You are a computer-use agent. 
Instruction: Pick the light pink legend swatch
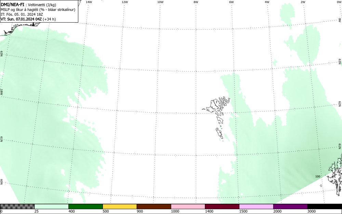pyautogui.click(x=188, y=206)
